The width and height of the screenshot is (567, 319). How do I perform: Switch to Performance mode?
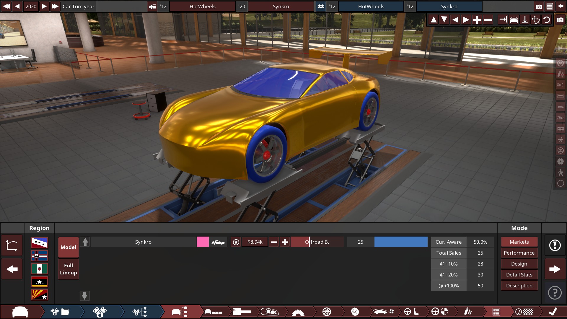519,253
